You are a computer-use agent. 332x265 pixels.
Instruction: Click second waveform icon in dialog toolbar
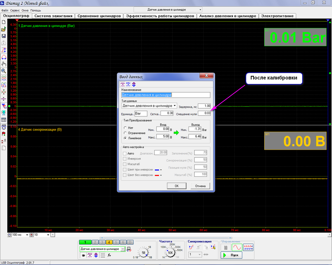(x=128, y=84)
